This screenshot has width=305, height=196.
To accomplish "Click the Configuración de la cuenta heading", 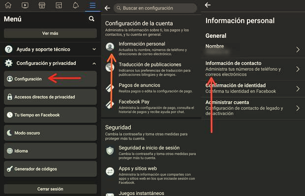I will click(x=139, y=23).
